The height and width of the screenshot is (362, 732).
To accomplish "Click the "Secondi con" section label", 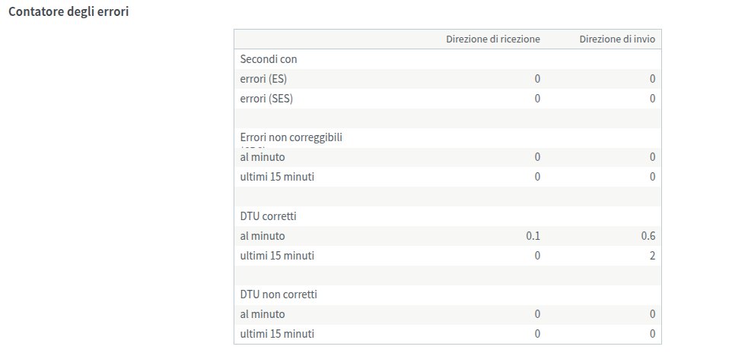I will pyautogui.click(x=269, y=59).
